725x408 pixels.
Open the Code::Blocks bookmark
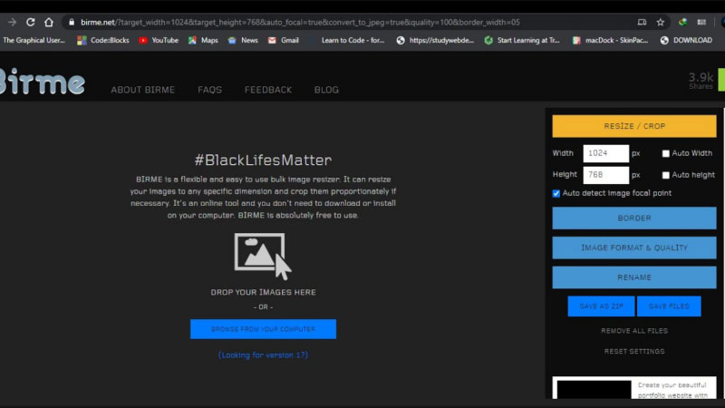(x=103, y=40)
